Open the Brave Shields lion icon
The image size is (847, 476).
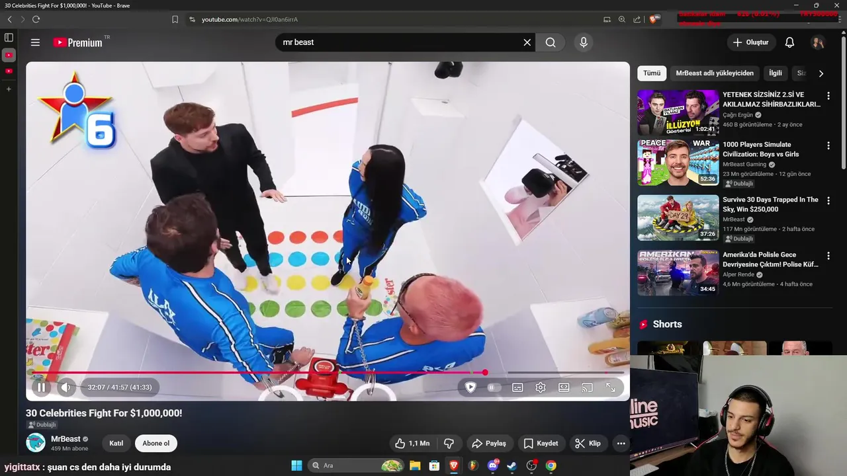(x=654, y=19)
